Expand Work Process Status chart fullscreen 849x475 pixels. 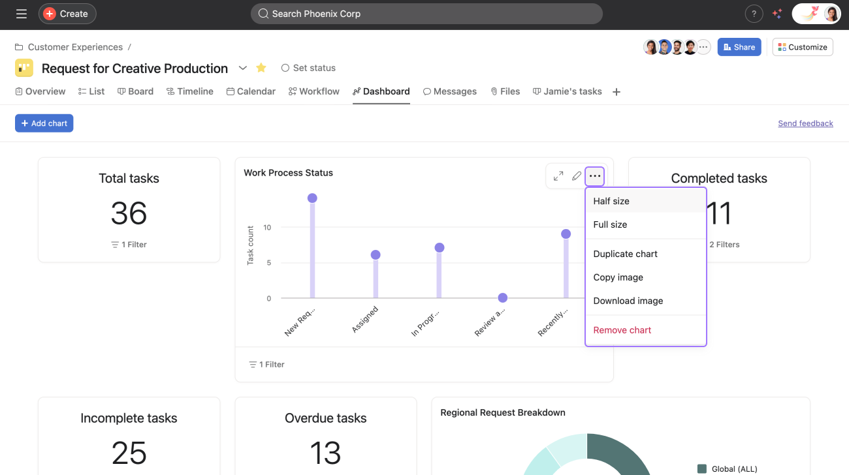click(x=558, y=176)
